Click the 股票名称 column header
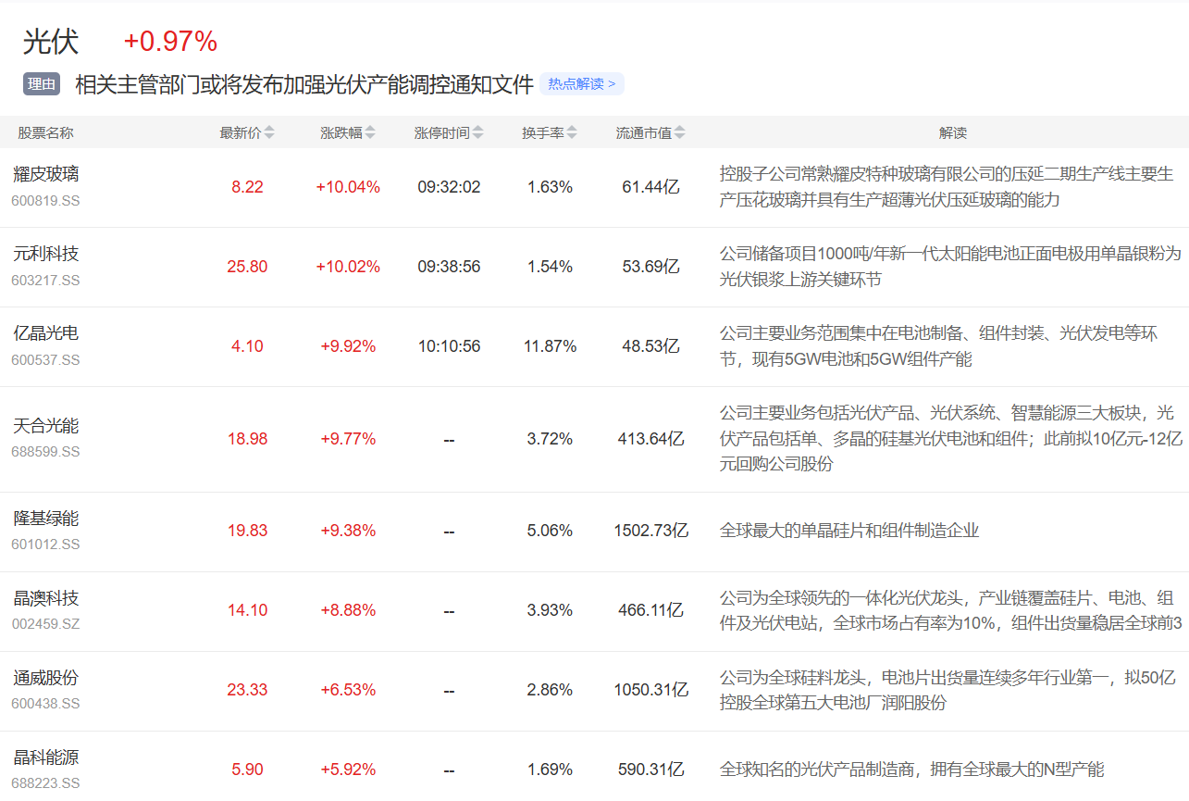 [46, 132]
